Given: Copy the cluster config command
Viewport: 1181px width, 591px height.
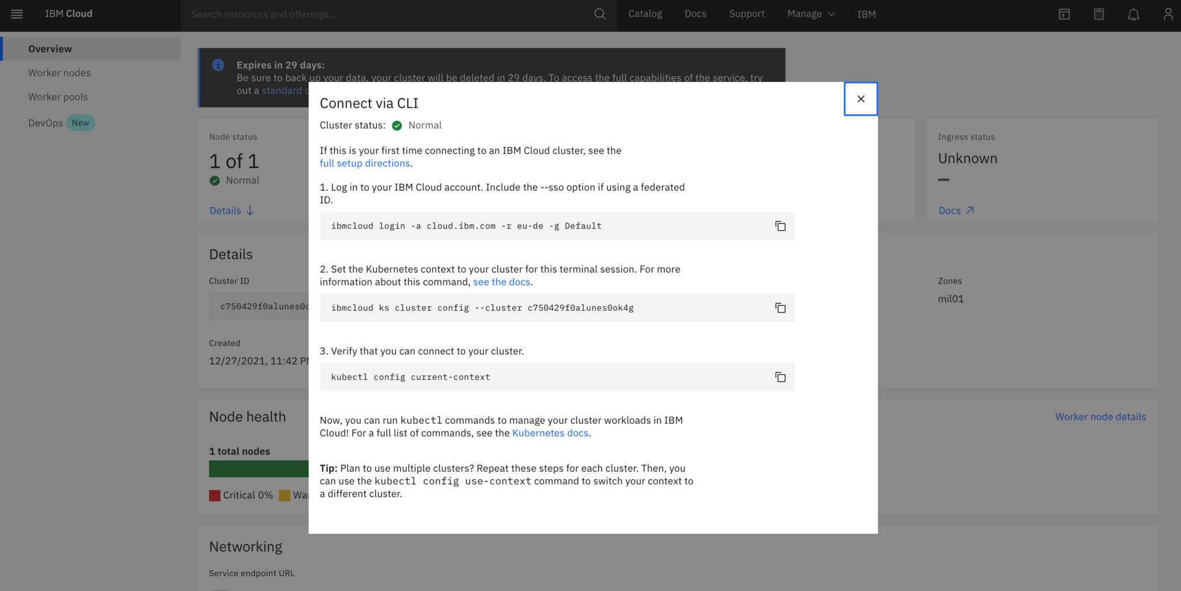Looking at the screenshot, I should (780, 308).
